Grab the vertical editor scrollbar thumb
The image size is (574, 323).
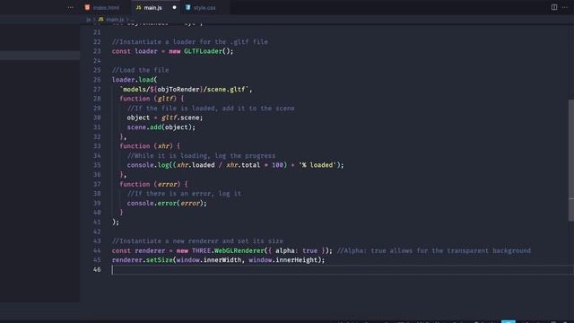(570, 160)
